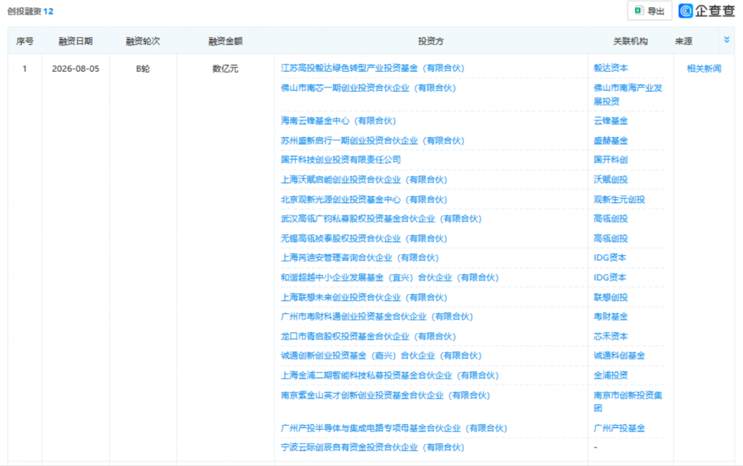Image resolution: width=743 pixels, height=466 pixels.
Task: Open 苏州盛新启行一期创业投资合伙企业 link
Action: [372, 141]
